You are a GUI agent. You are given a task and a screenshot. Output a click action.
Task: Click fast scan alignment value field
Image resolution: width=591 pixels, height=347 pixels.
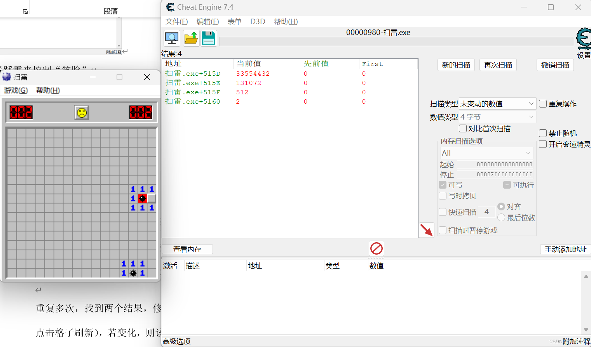[x=487, y=212]
